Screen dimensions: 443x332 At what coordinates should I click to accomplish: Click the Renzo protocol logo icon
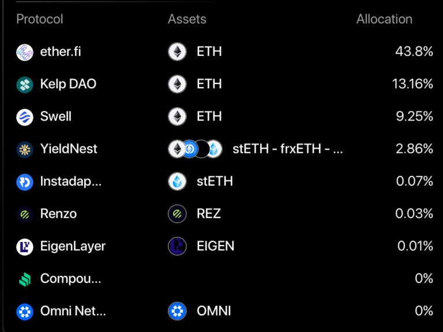(25, 214)
